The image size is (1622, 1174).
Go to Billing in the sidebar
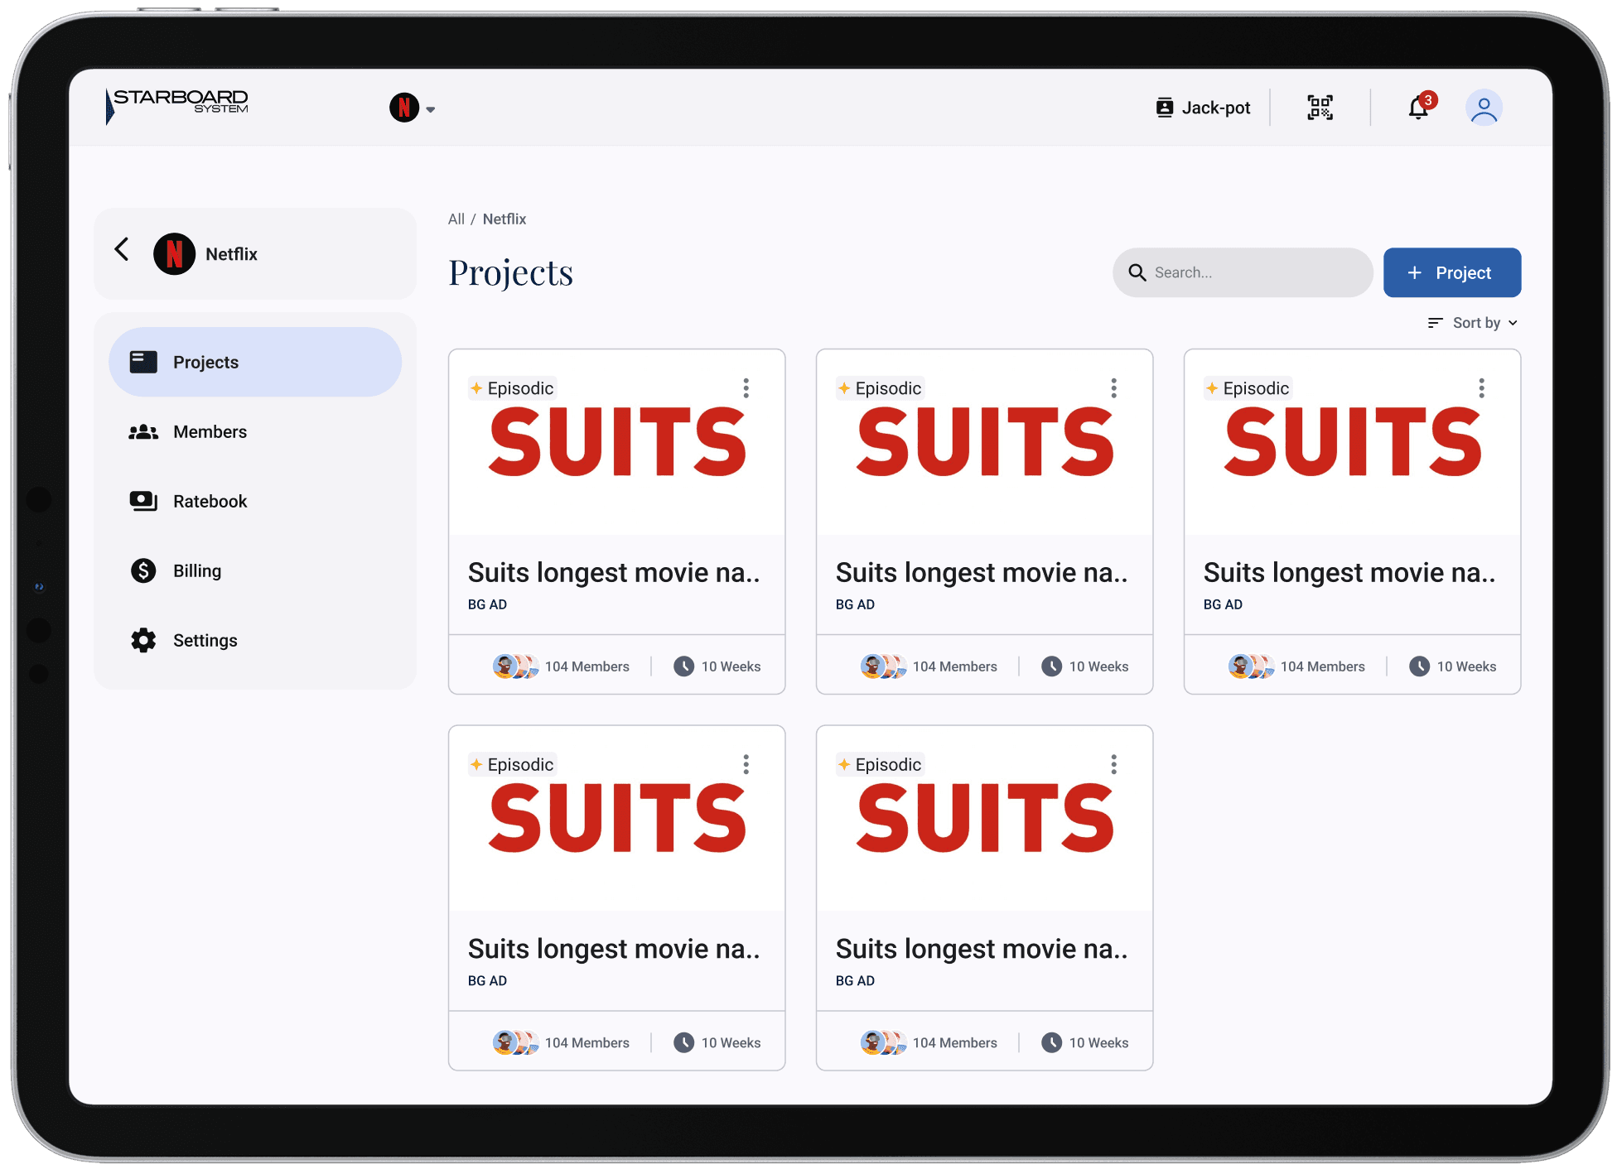click(197, 571)
